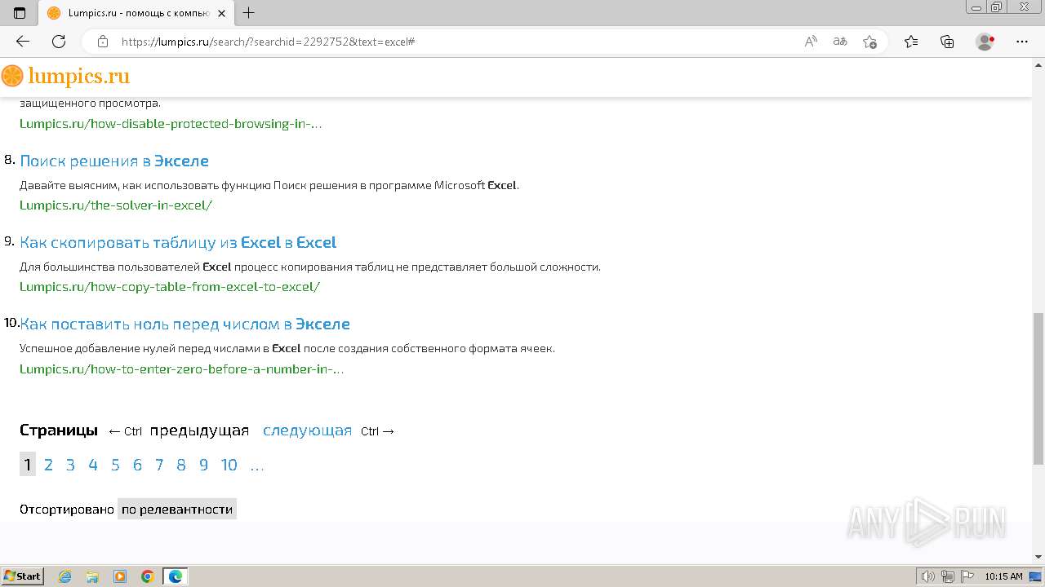Click snippet text about Поиск решения function
This screenshot has height=587, width=1045.
[269, 185]
